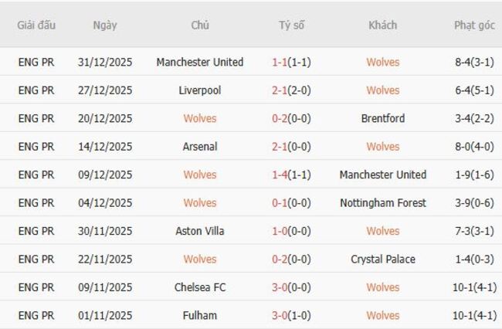
Task: Click the Crystal Palace team name
Action: pos(382,259)
